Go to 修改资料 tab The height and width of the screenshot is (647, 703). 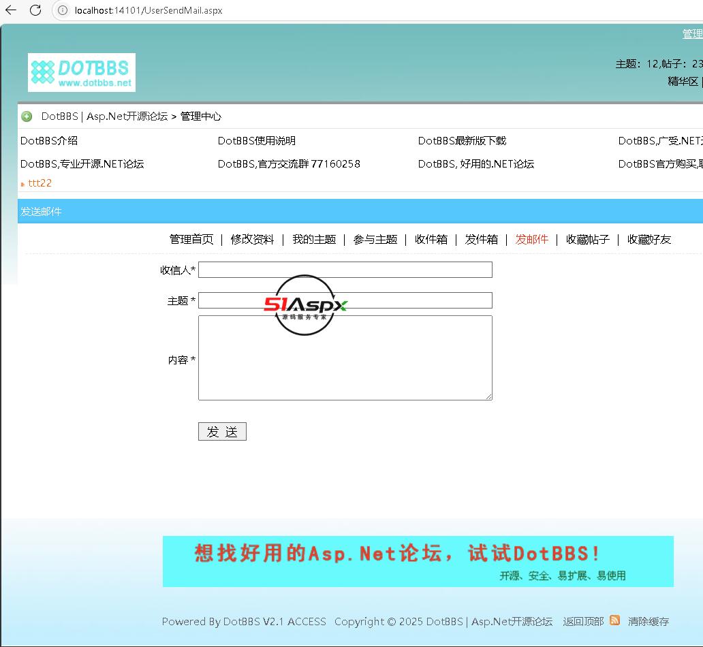coord(252,240)
